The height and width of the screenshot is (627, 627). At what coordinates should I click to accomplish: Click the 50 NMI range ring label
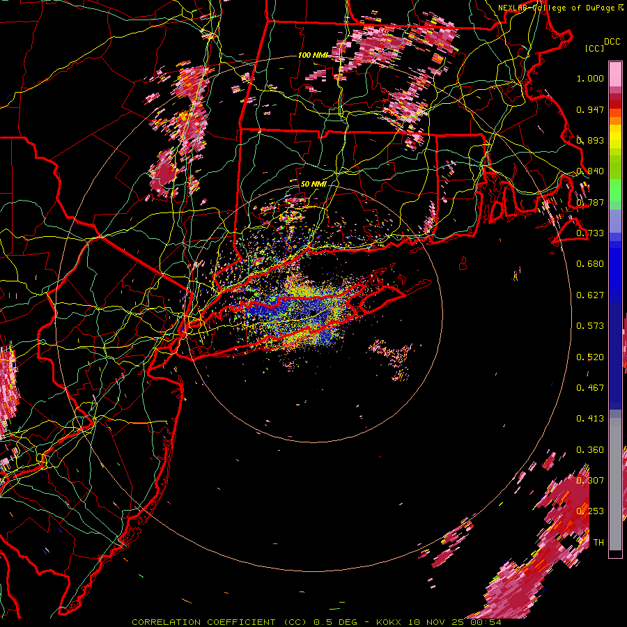[313, 184]
